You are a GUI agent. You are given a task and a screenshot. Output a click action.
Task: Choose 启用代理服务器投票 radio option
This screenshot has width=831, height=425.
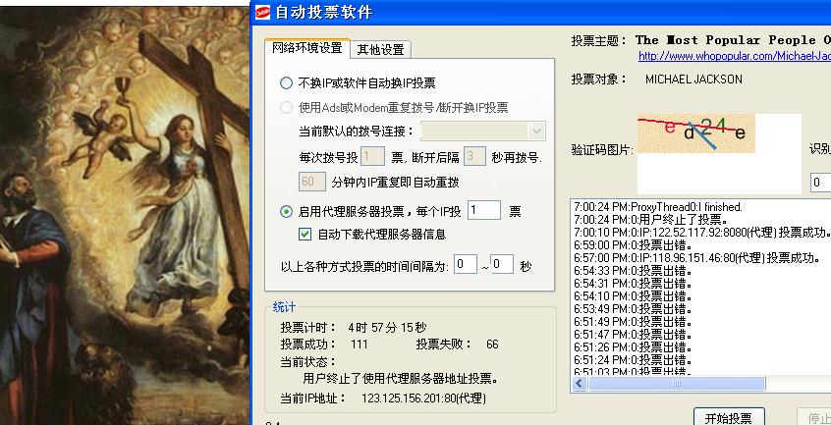click(x=287, y=211)
